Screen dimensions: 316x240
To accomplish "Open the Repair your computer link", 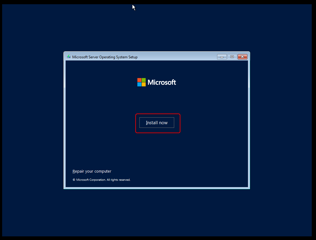I will [92, 171].
